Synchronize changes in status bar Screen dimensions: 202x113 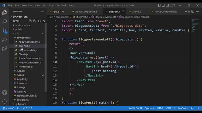click(x=18, y=108)
